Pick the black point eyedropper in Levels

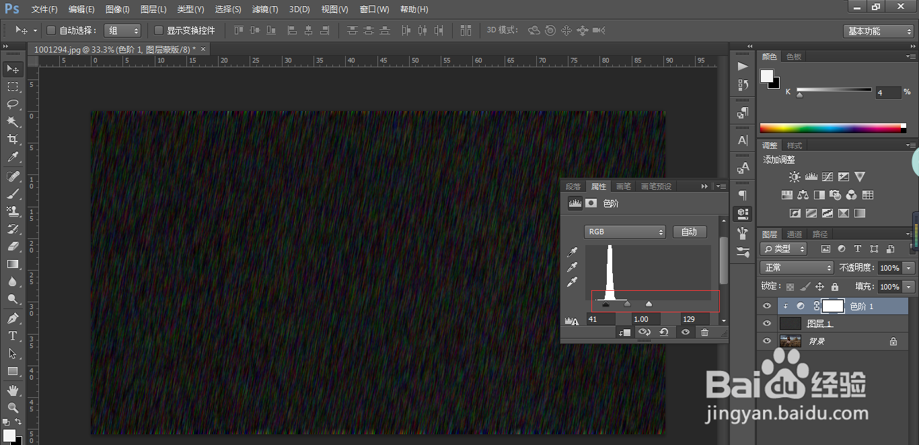[x=573, y=252]
